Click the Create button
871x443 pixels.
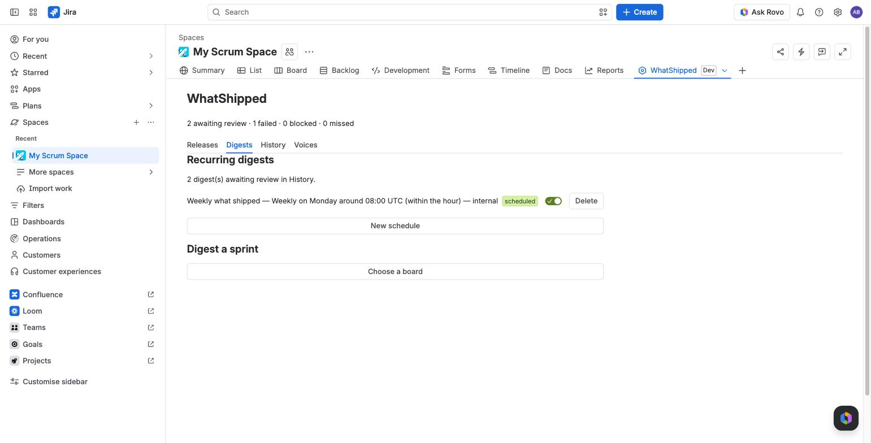(639, 12)
